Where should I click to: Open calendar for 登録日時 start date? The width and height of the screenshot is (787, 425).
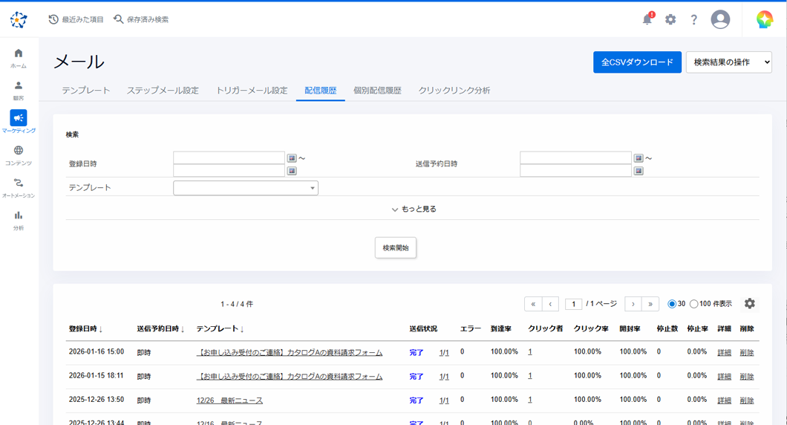tap(292, 158)
